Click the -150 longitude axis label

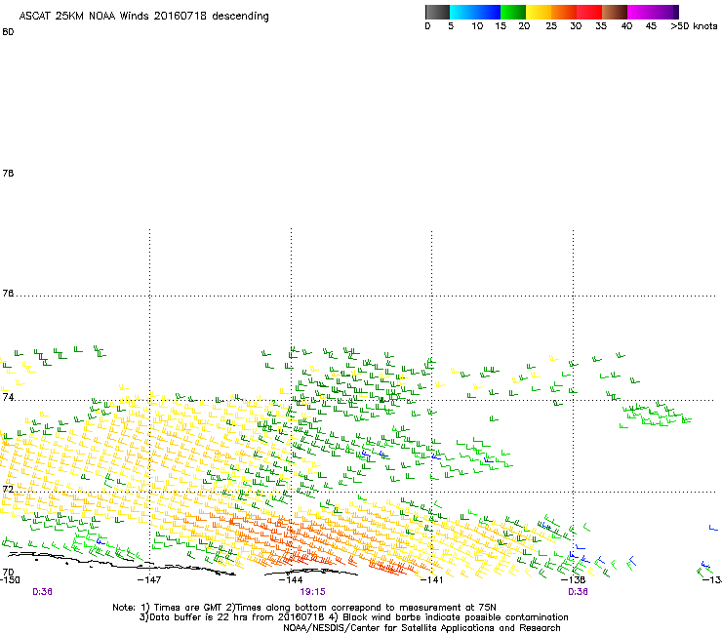coord(10,579)
